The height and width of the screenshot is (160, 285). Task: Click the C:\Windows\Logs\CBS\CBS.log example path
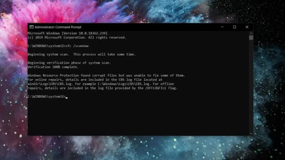(124, 84)
